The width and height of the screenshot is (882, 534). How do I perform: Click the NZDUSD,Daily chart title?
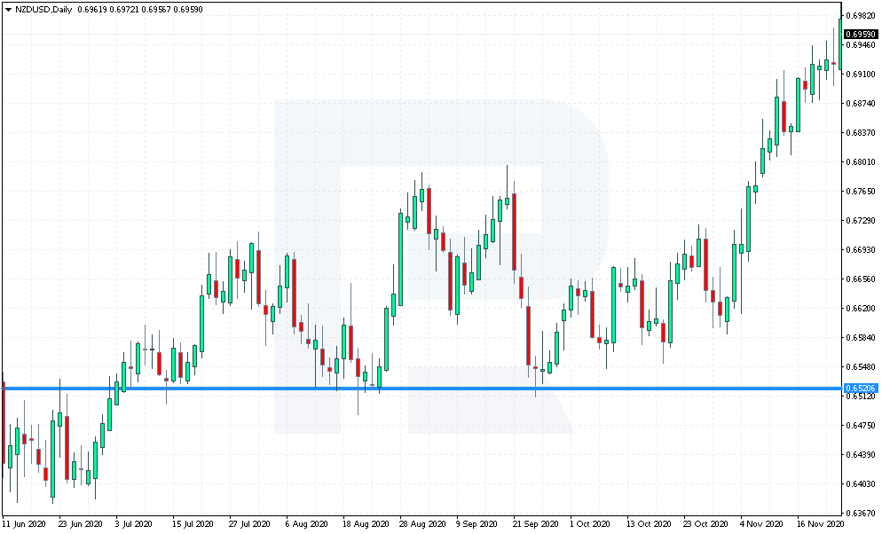click(43, 10)
